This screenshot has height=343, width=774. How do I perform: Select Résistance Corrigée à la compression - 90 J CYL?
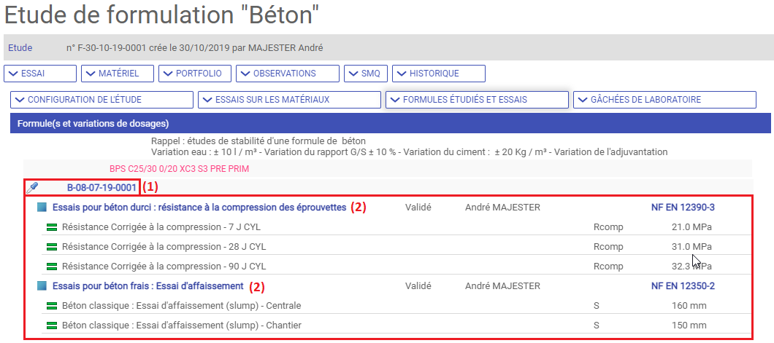point(164,267)
